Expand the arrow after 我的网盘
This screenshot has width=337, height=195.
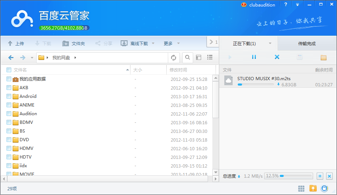coord(75,57)
